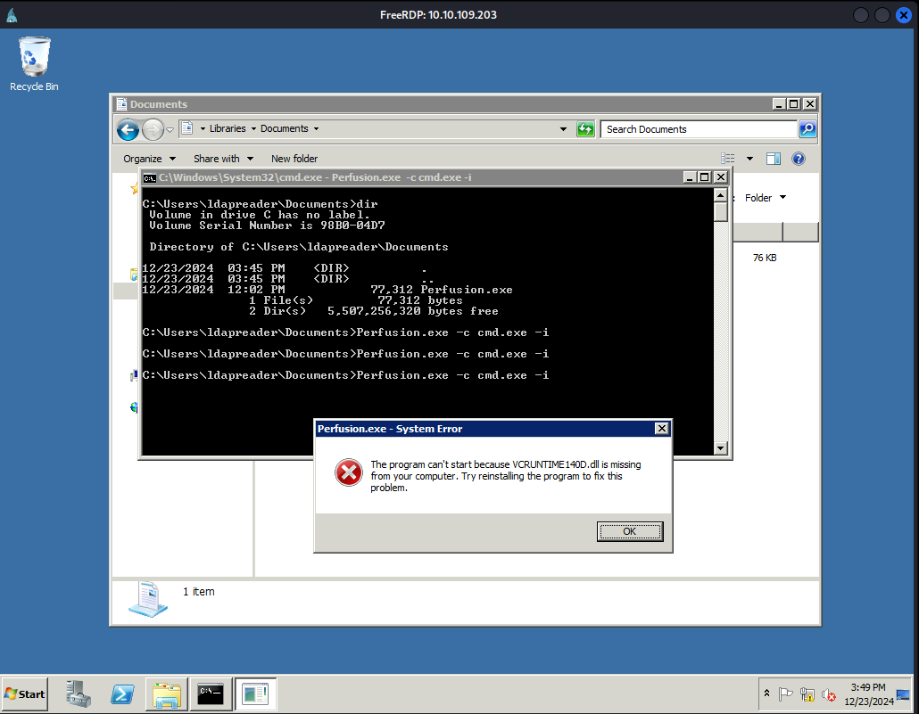Open the Explorer Help question mark icon

coord(799,159)
